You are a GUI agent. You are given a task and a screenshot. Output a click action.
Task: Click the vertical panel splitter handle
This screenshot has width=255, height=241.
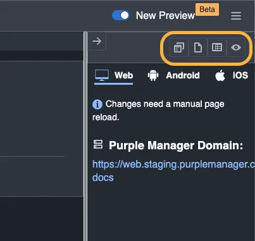pyautogui.click(x=85, y=136)
